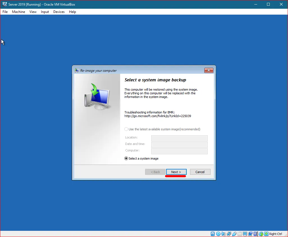Cancel the re-image wizard
This screenshot has height=237, width=288.
200,172
